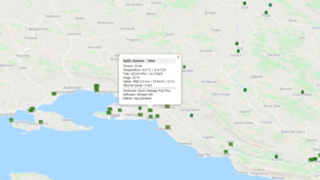The width and height of the screenshot is (320, 180).
Task: Click the 4 marker in top right
Action: coord(270,5)
